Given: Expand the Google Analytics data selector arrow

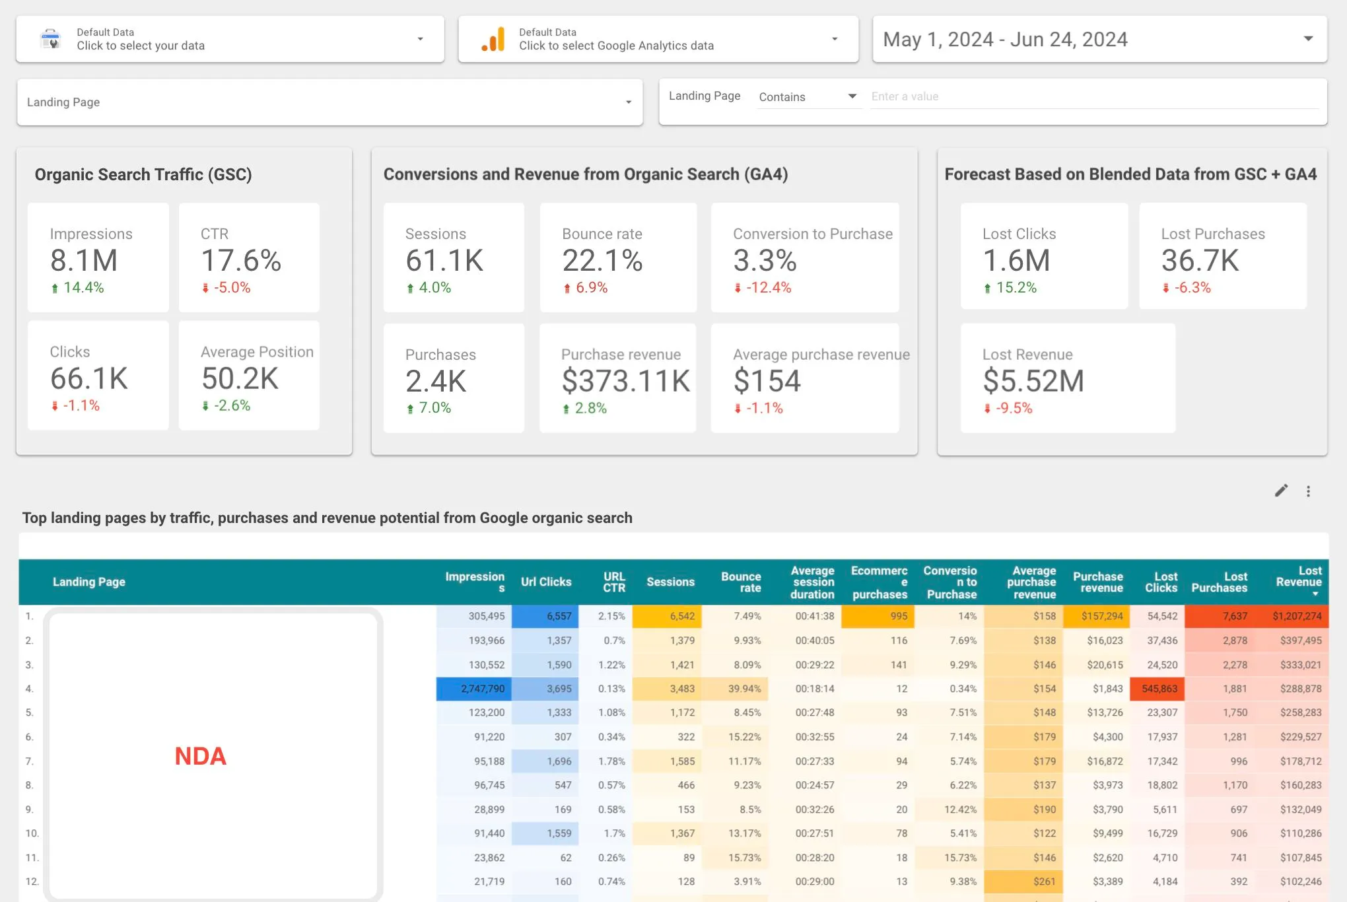Looking at the screenshot, I should [x=835, y=39].
